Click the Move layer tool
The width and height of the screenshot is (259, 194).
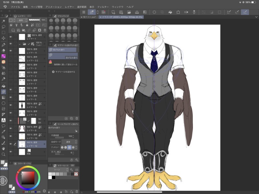4,38
